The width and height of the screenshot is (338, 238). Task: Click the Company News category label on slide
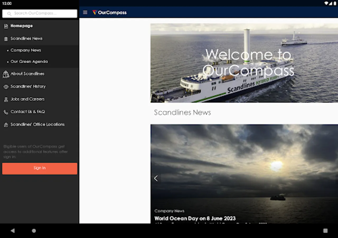[169, 211]
